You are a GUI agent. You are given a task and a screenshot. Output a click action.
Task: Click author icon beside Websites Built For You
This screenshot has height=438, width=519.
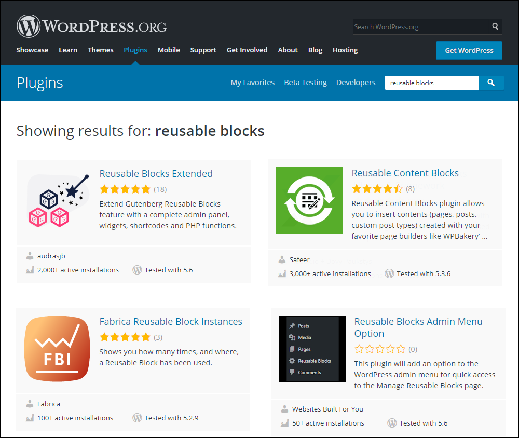[284, 409]
